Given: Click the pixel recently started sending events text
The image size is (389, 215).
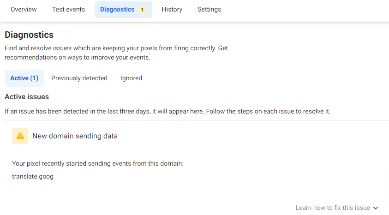Looking at the screenshot, I should click(x=98, y=163).
